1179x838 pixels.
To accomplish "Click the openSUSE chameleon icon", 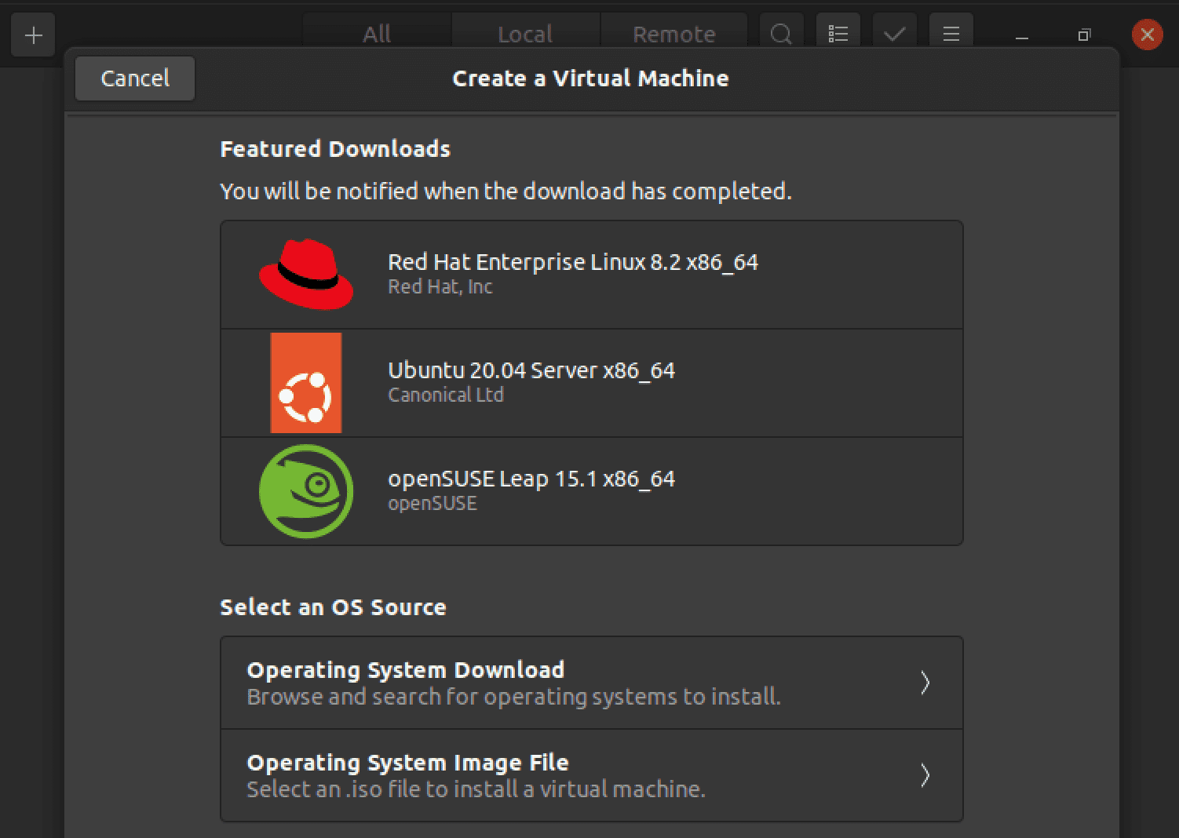I will [305, 490].
